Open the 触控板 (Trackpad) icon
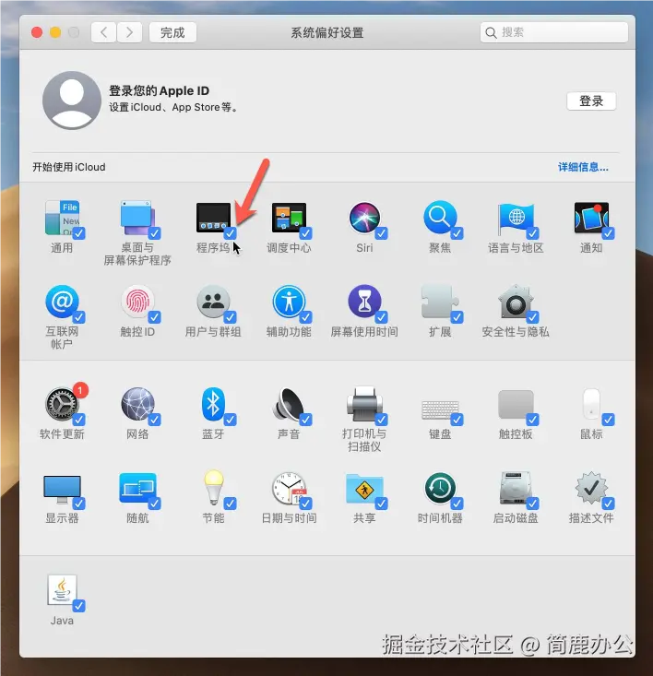 [516, 404]
